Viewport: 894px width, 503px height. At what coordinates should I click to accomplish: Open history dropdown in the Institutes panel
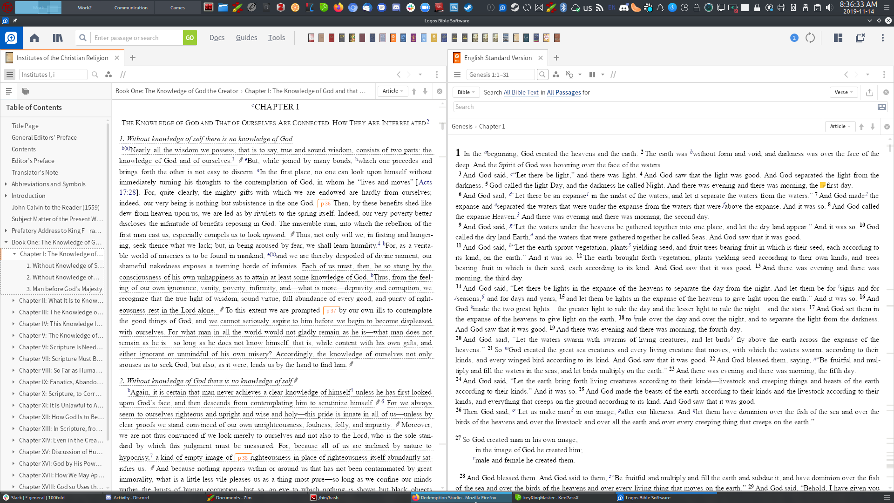[x=420, y=75]
